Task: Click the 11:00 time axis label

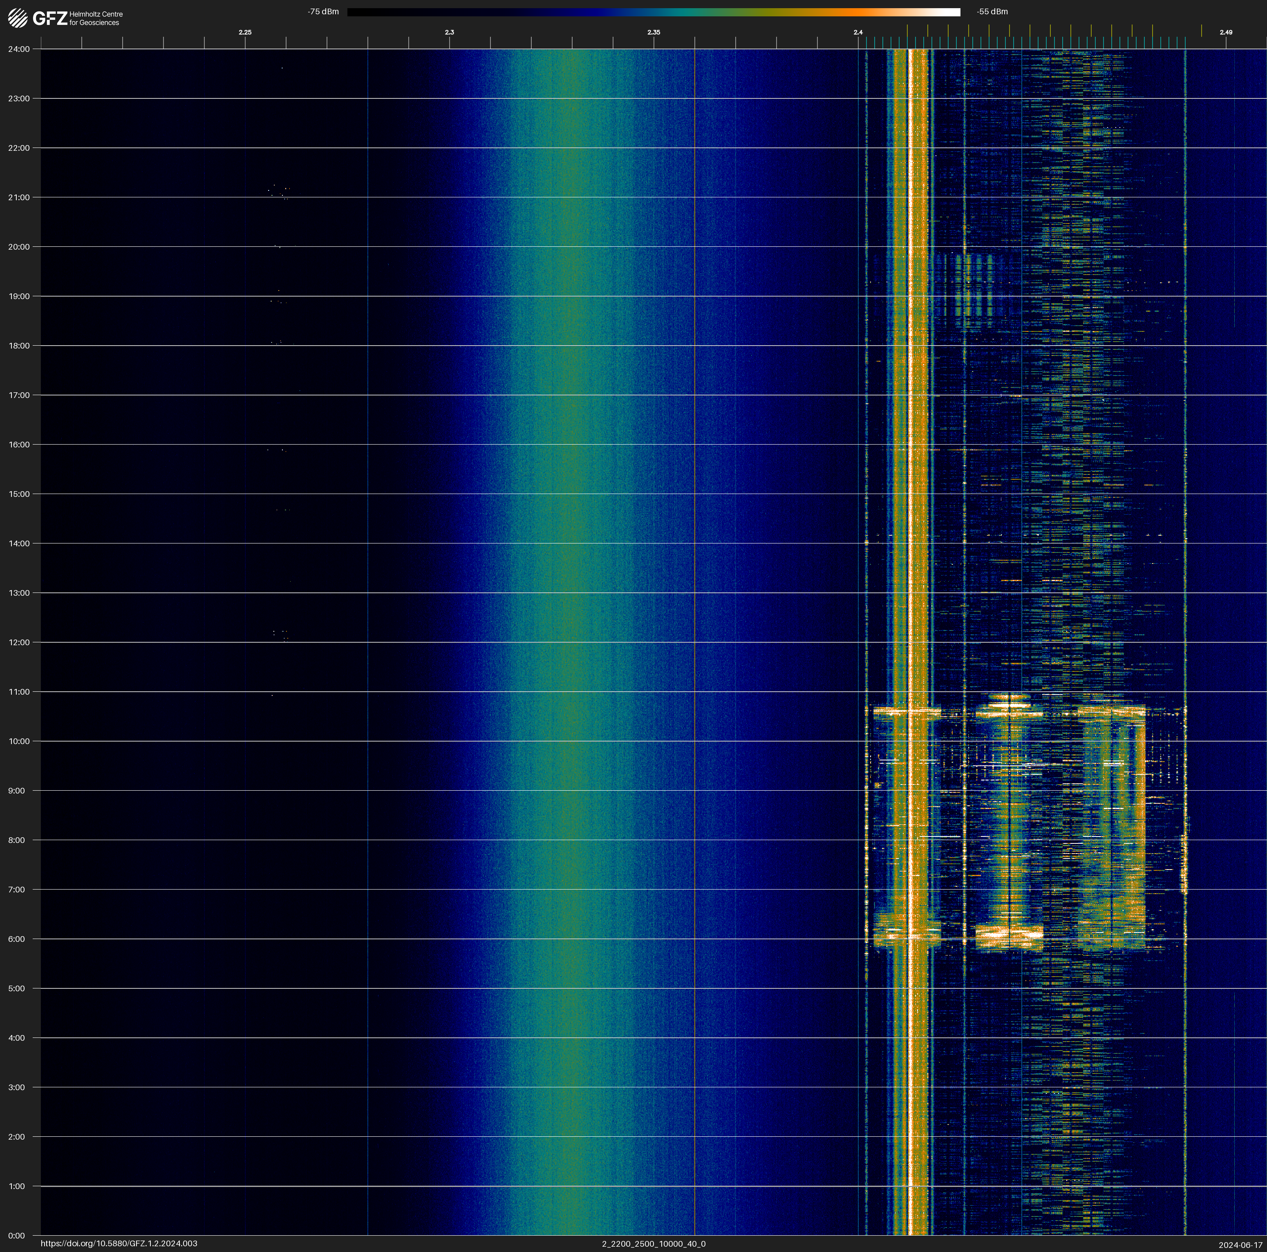Action: click(18, 691)
